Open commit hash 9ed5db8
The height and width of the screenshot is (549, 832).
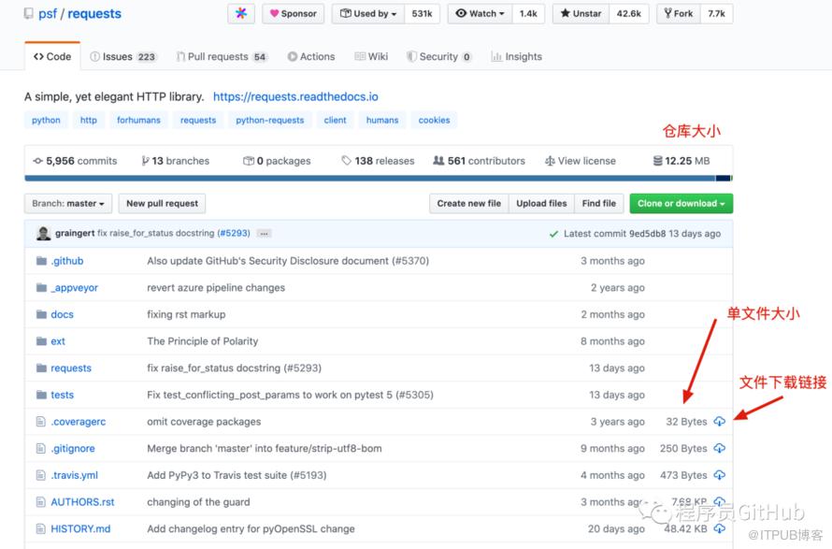[647, 234]
